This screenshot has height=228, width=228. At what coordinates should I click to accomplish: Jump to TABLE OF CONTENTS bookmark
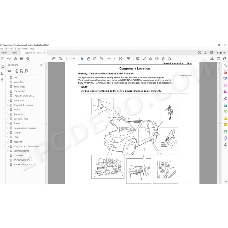(x=23, y=96)
